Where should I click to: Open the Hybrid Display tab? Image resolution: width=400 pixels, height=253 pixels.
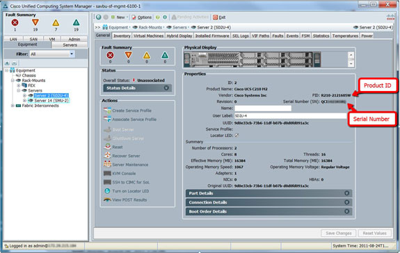tap(179, 36)
